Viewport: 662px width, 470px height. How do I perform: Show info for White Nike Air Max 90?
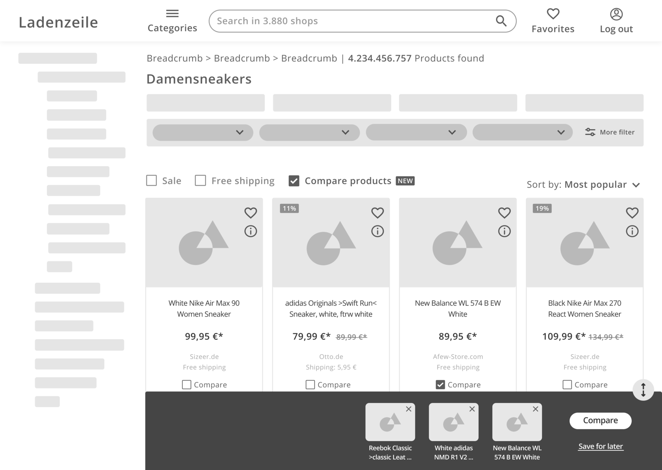tap(251, 231)
